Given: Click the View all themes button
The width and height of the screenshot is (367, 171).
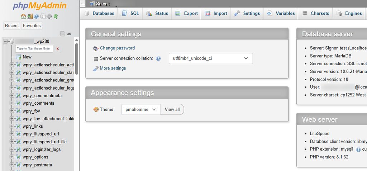Looking at the screenshot, I should tap(172, 109).
